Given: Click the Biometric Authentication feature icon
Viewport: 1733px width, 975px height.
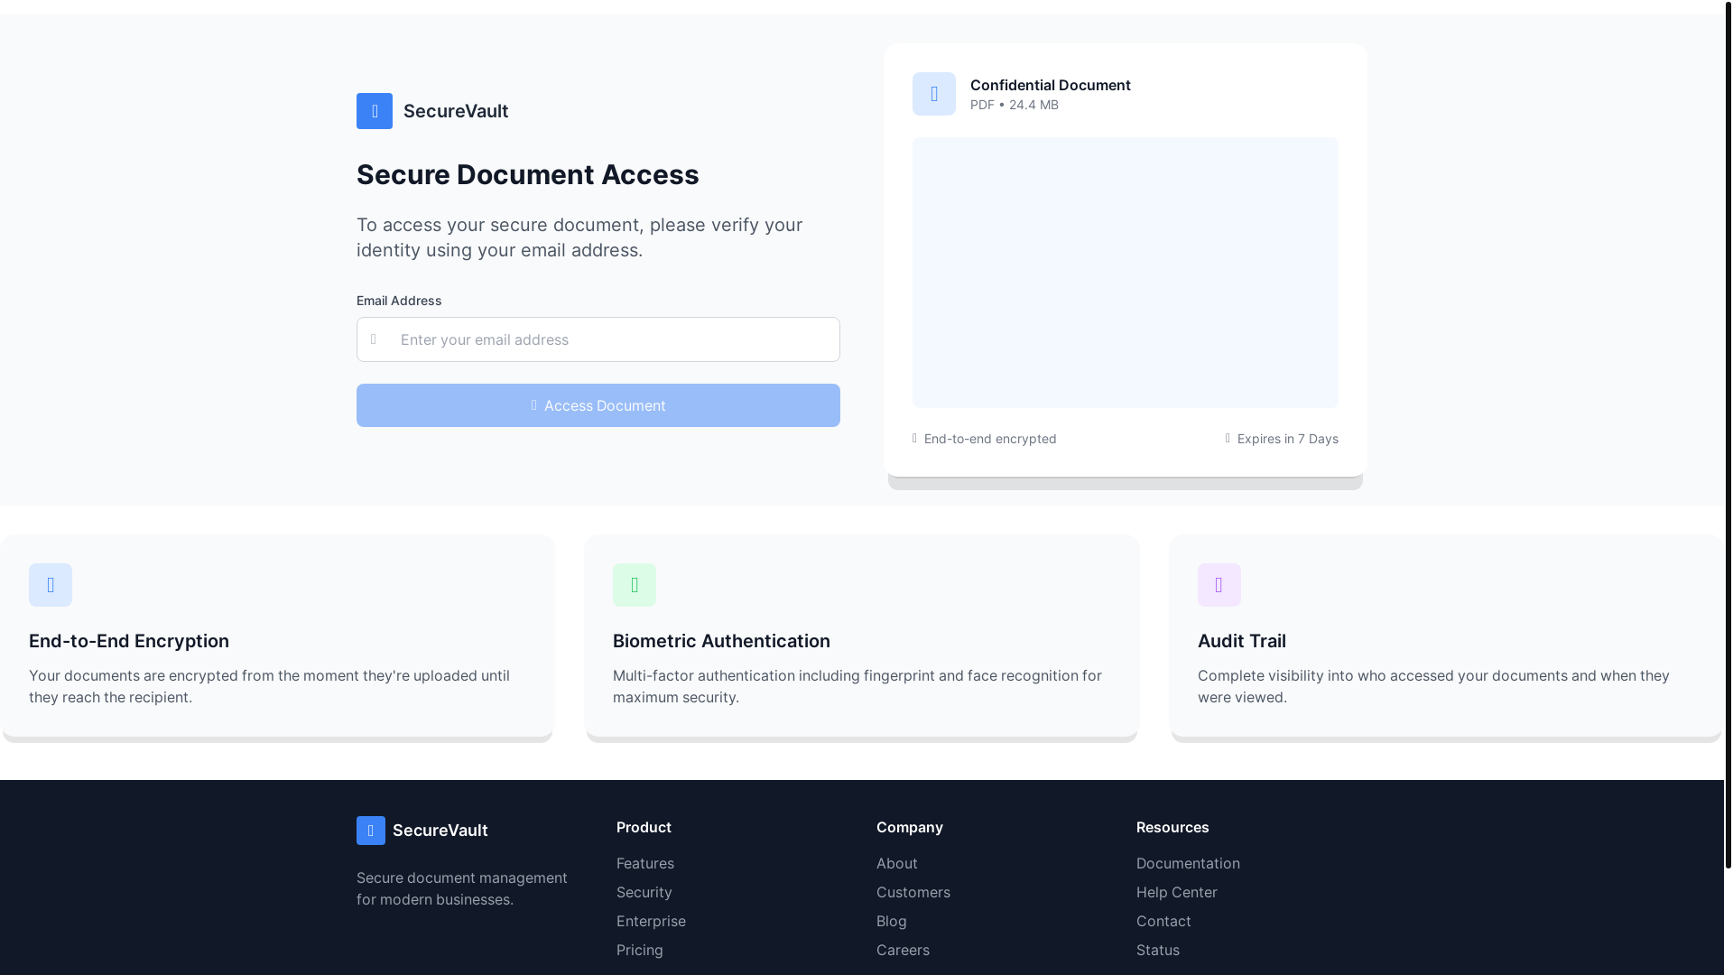Looking at the screenshot, I should [x=635, y=585].
